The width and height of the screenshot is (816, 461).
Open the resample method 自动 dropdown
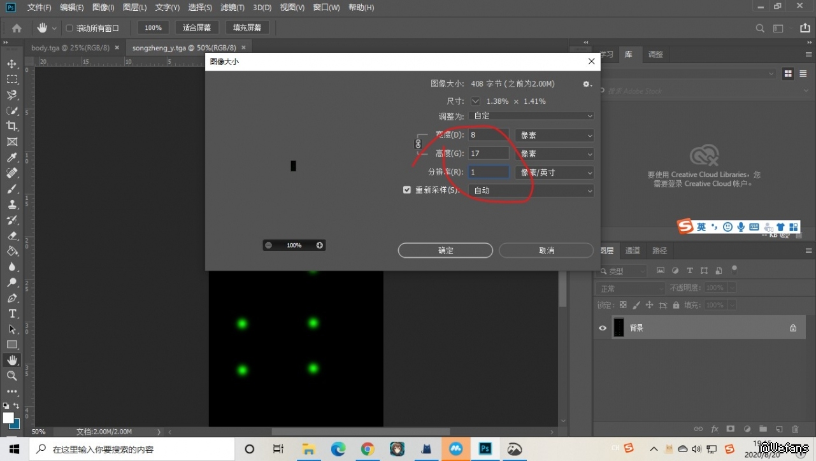point(531,190)
